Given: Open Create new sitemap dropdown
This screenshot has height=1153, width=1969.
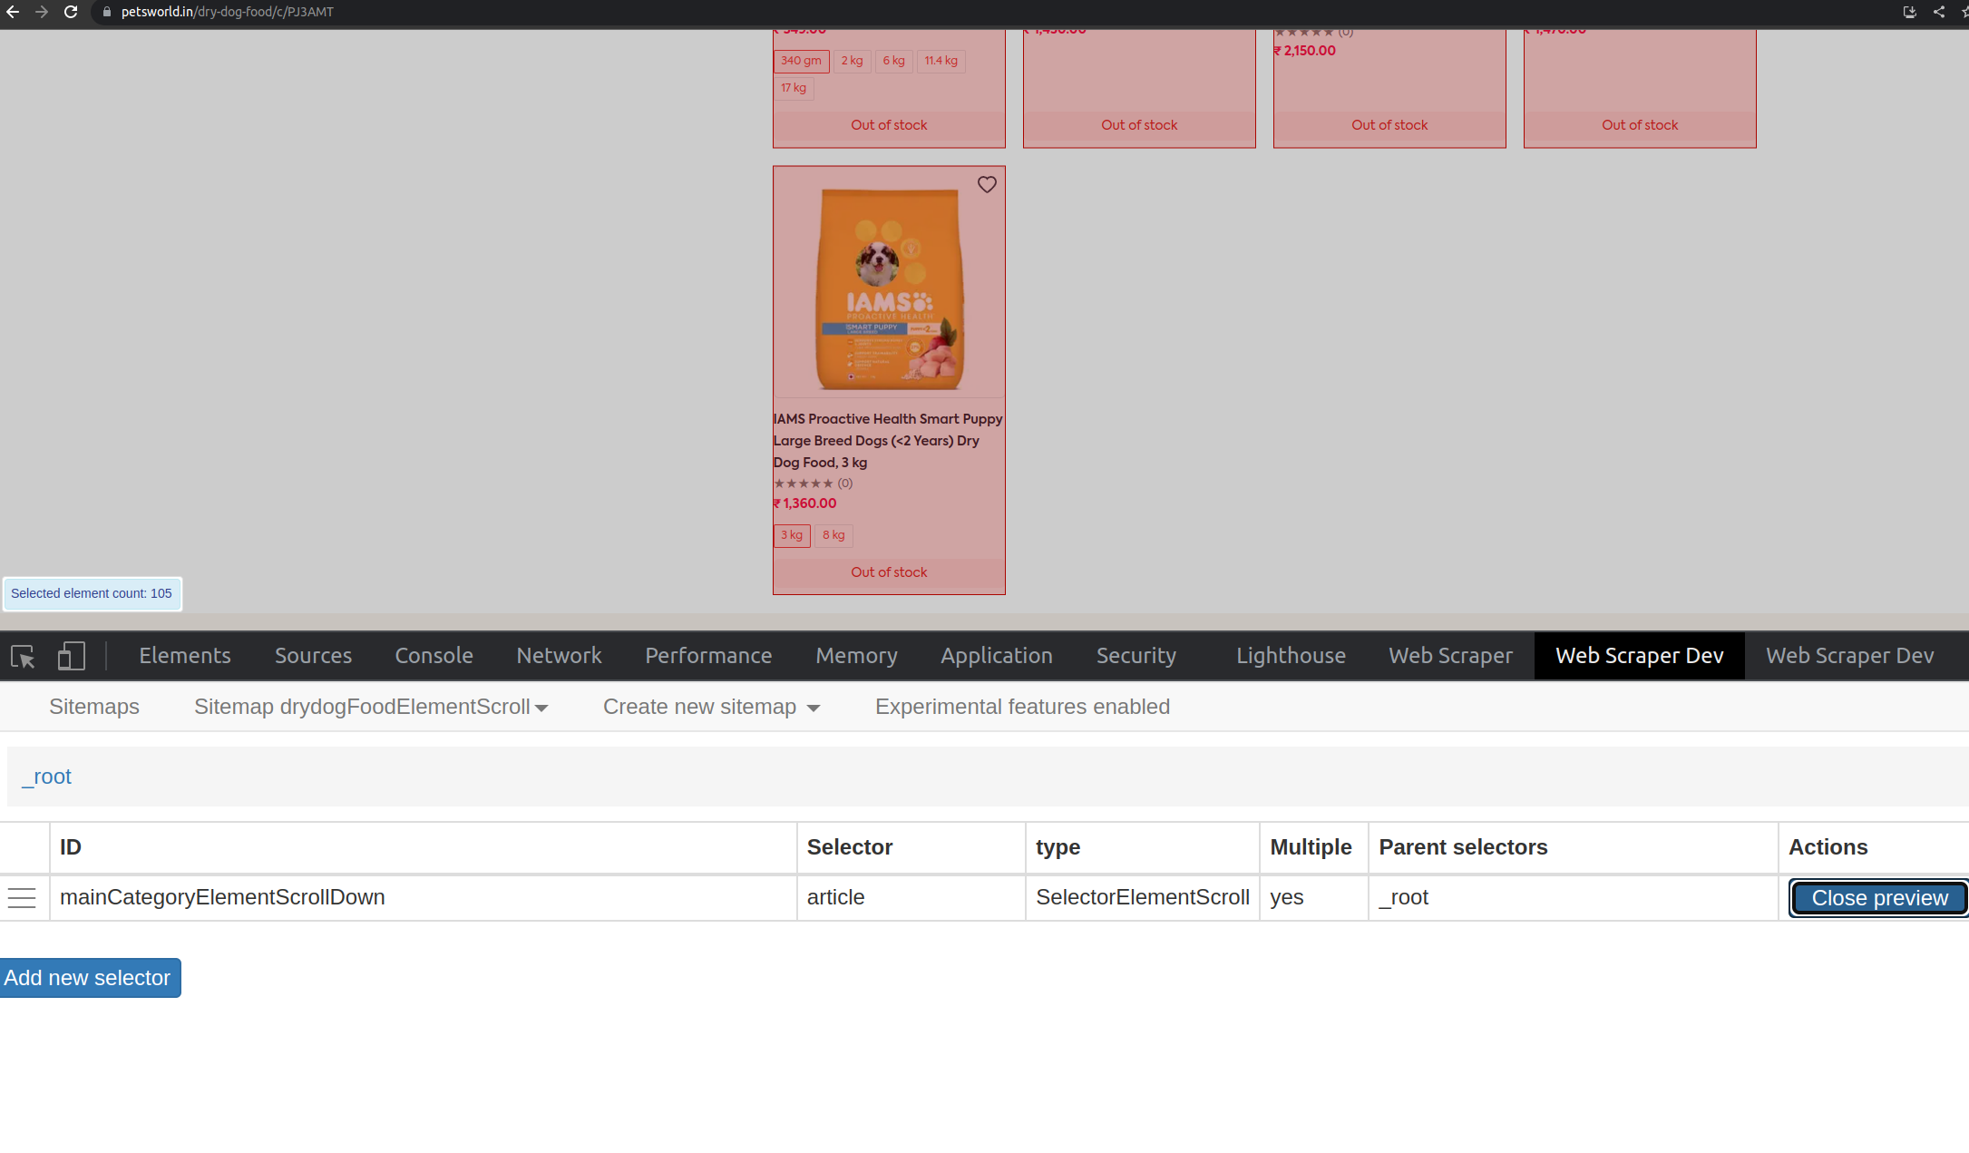Looking at the screenshot, I should (711, 707).
